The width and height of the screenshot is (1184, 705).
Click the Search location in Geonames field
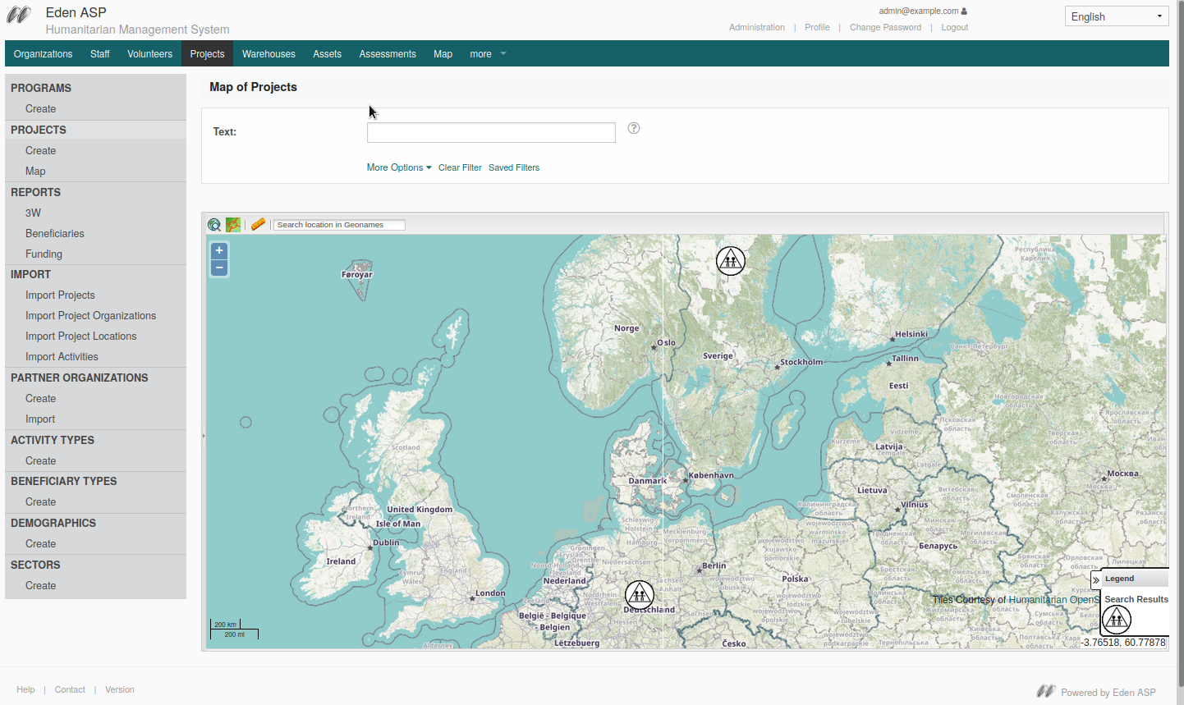(x=339, y=225)
